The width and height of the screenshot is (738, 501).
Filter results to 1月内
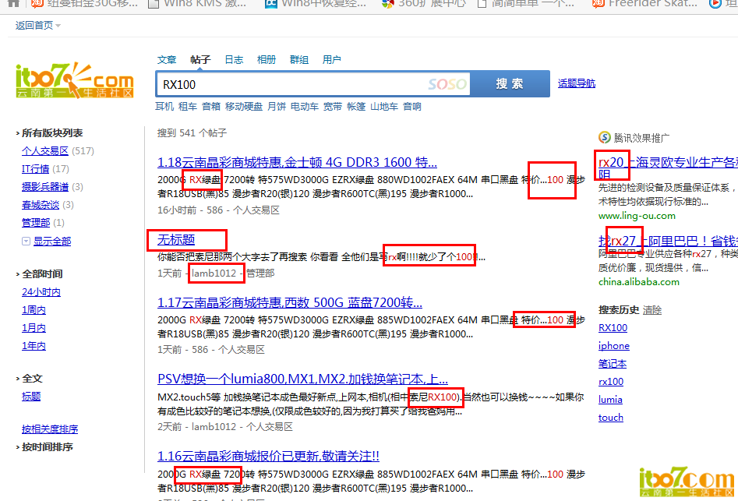coord(34,328)
